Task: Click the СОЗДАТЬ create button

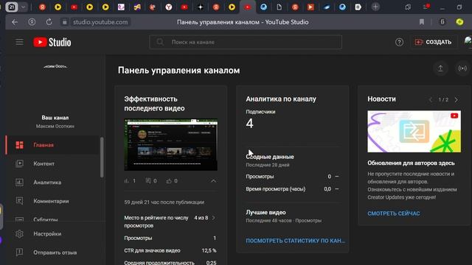Action: coord(433,42)
